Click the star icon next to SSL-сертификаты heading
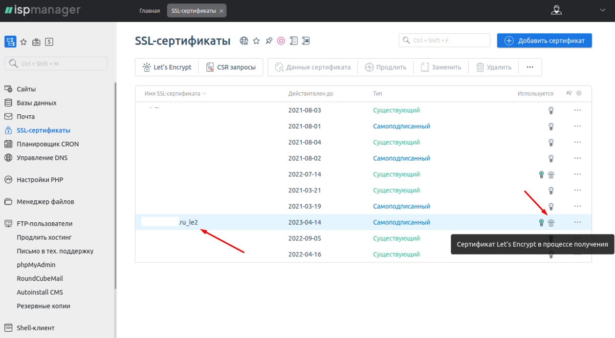The image size is (615, 338). pyautogui.click(x=256, y=41)
